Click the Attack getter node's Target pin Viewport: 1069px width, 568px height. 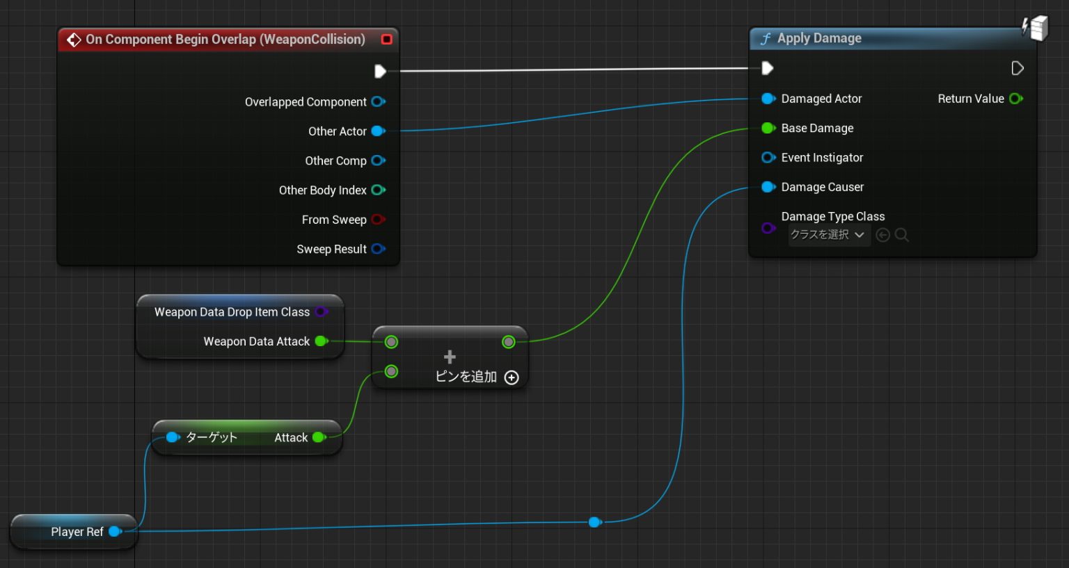pyautogui.click(x=173, y=437)
